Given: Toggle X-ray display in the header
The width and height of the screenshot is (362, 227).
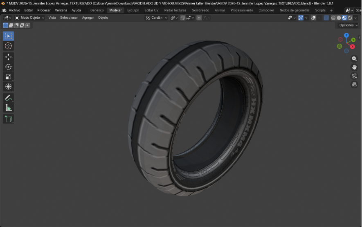Looking at the screenshot, I should point(326,18).
